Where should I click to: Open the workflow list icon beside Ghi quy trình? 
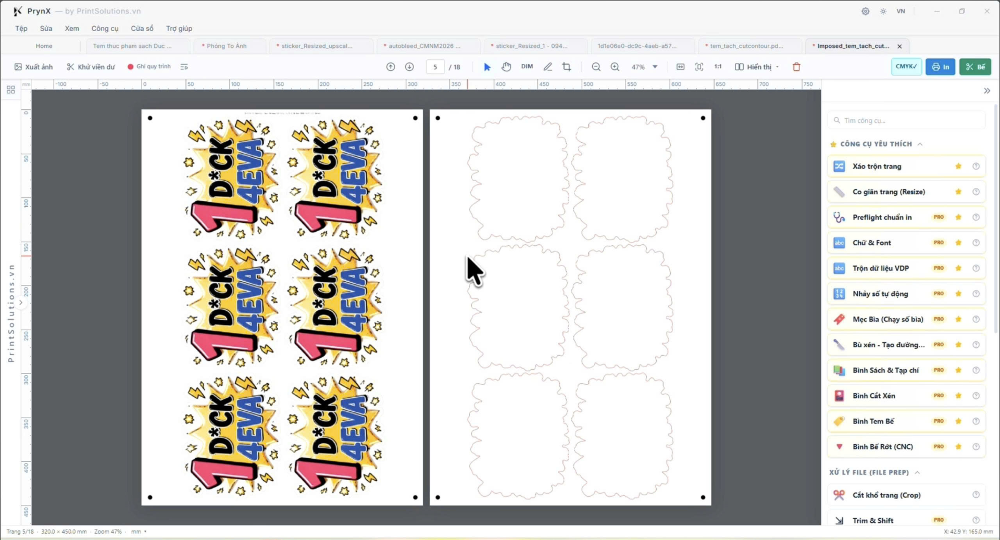tap(184, 67)
